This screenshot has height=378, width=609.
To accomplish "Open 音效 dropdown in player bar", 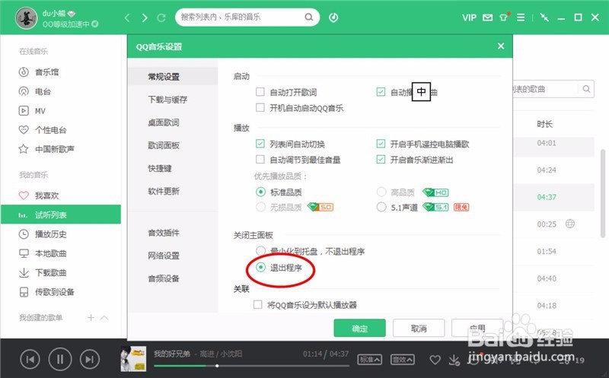I will click(x=403, y=360).
